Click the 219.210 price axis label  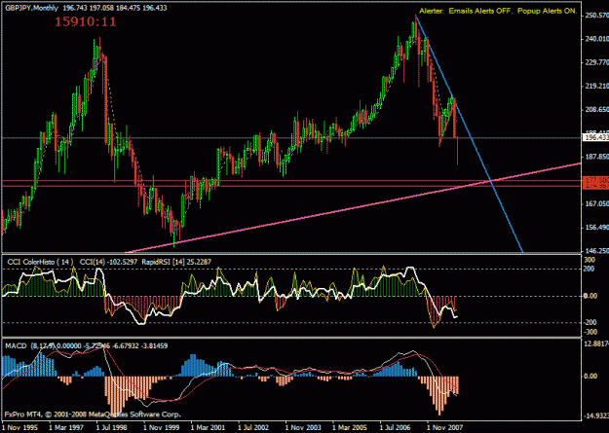(x=595, y=86)
